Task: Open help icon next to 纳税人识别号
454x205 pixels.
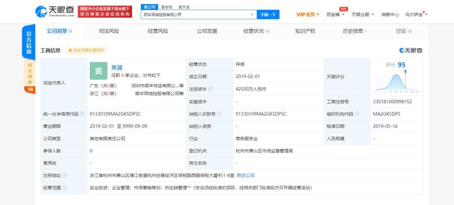Action: [x=219, y=114]
